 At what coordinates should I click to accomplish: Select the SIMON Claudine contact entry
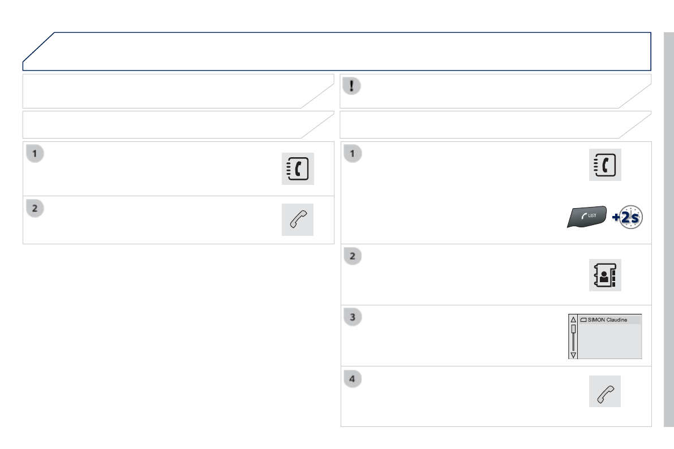[x=609, y=320]
